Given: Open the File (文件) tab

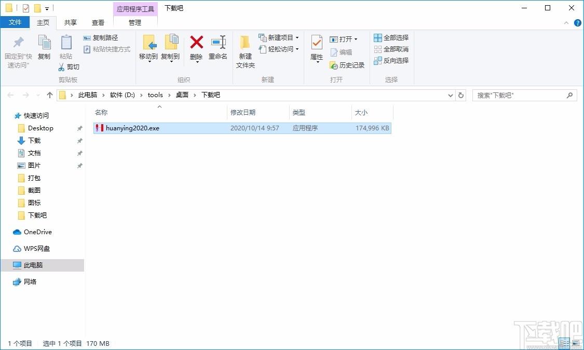Looking at the screenshot, I should (15, 22).
